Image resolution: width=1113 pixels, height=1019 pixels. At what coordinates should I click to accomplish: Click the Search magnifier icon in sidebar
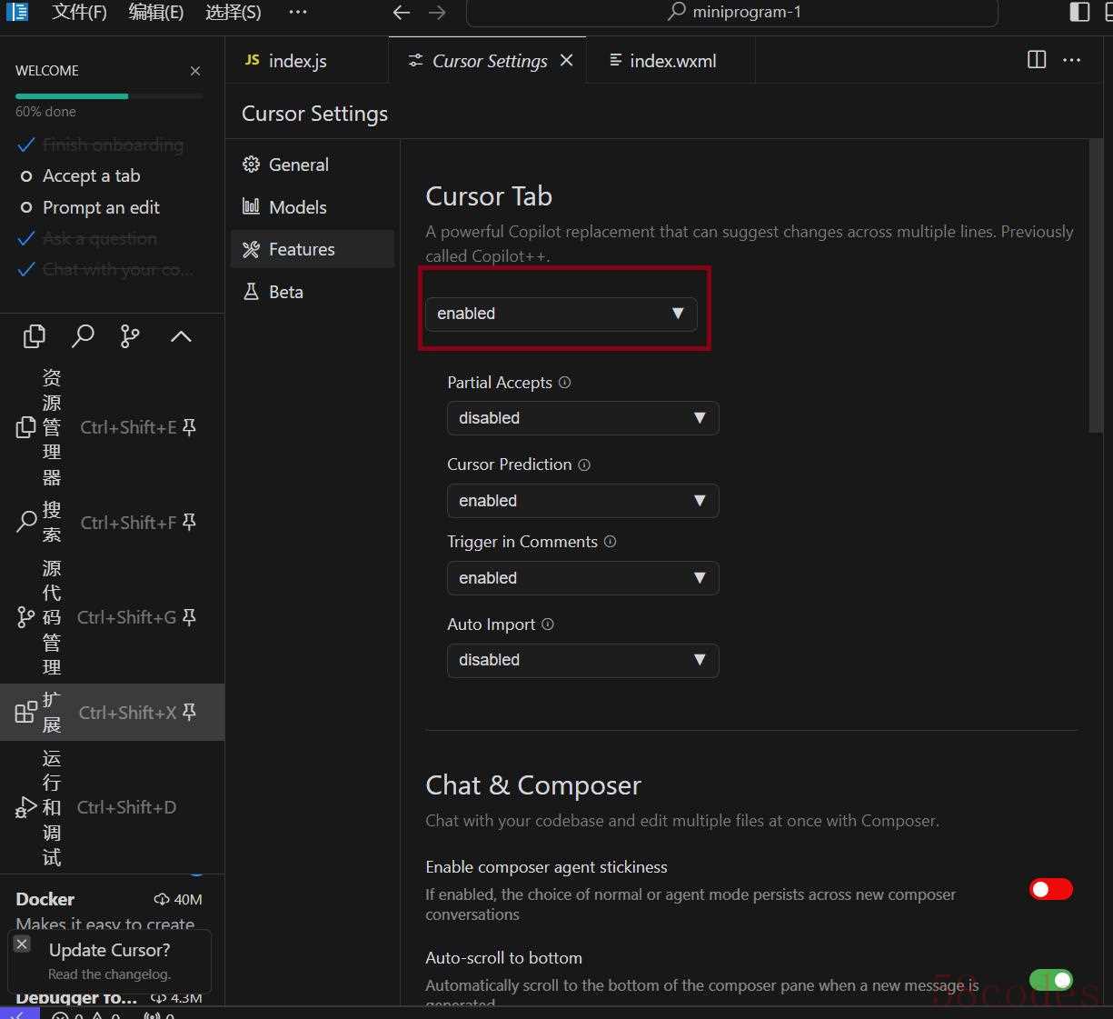(83, 336)
